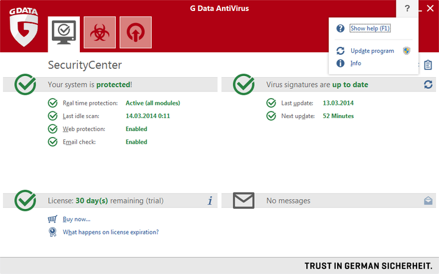Click Active (all modules) status value
The image size is (439, 274).
click(x=153, y=103)
